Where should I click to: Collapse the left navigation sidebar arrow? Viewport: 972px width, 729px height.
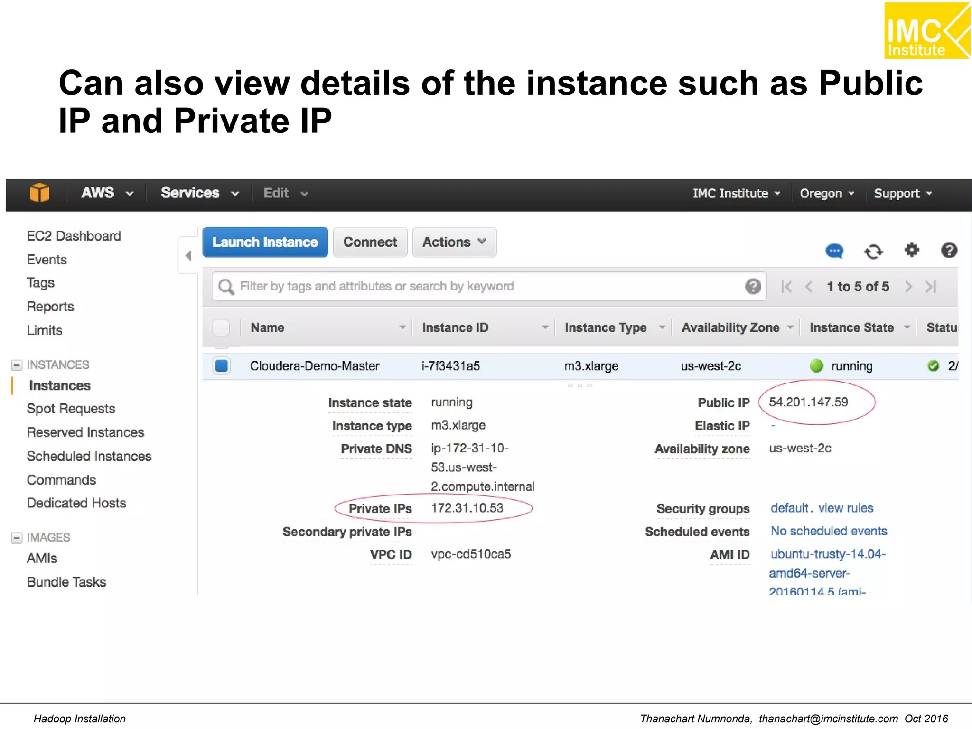point(188,256)
